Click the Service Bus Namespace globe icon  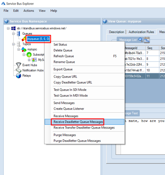coord(6,21)
